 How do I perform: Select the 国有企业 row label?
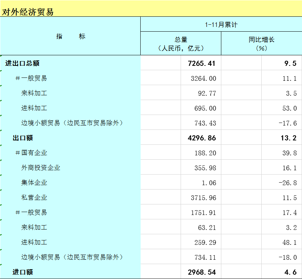[31, 153]
